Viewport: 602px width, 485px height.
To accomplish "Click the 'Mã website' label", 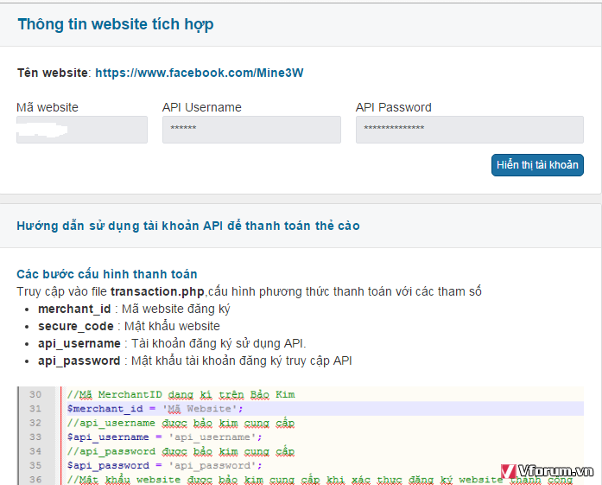I will [x=48, y=107].
